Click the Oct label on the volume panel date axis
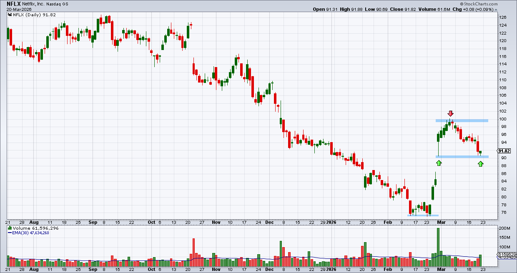The image size is (517, 273). (x=151, y=270)
